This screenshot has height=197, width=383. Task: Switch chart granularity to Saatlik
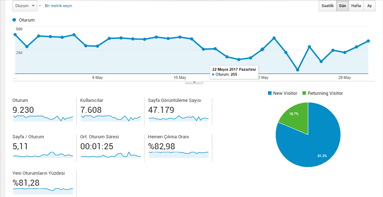pyautogui.click(x=328, y=6)
